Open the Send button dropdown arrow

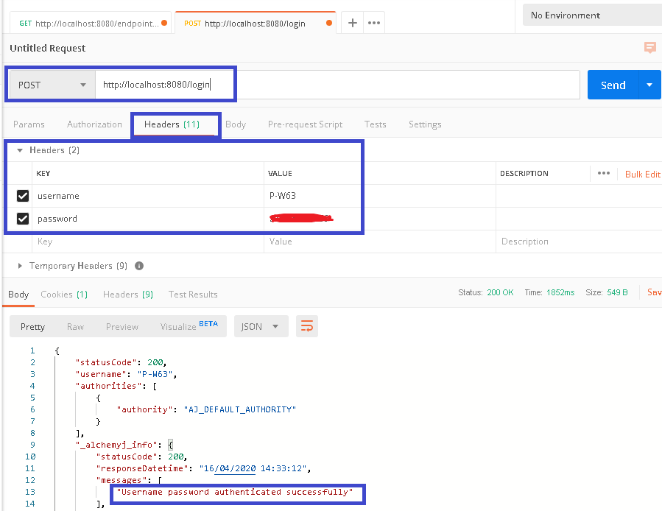[x=649, y=85]
